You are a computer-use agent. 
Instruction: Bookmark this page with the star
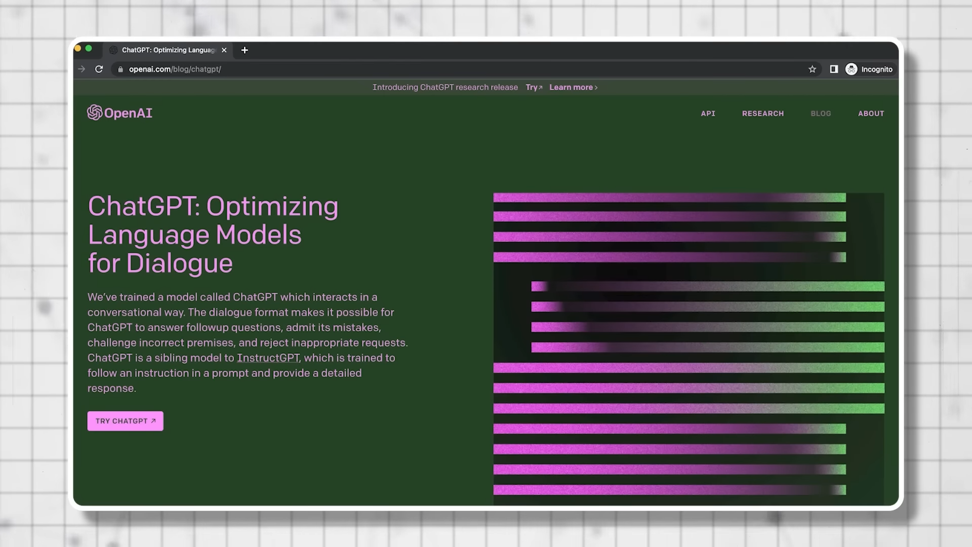tap(812, 69)
